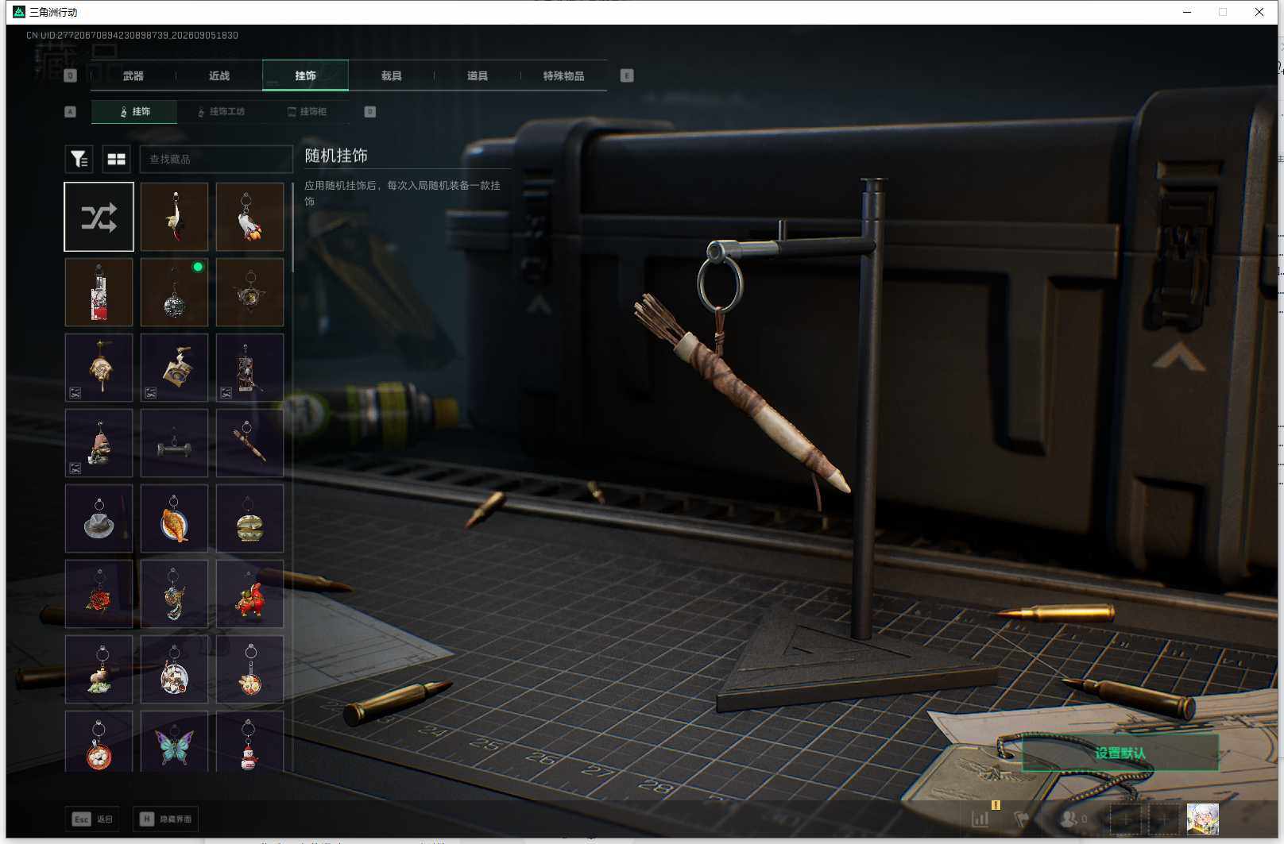Image resolution: width=1284 pixels, height=844 pixels.
Task: Open the stats bar chart icon
Action: click(980, 819)
